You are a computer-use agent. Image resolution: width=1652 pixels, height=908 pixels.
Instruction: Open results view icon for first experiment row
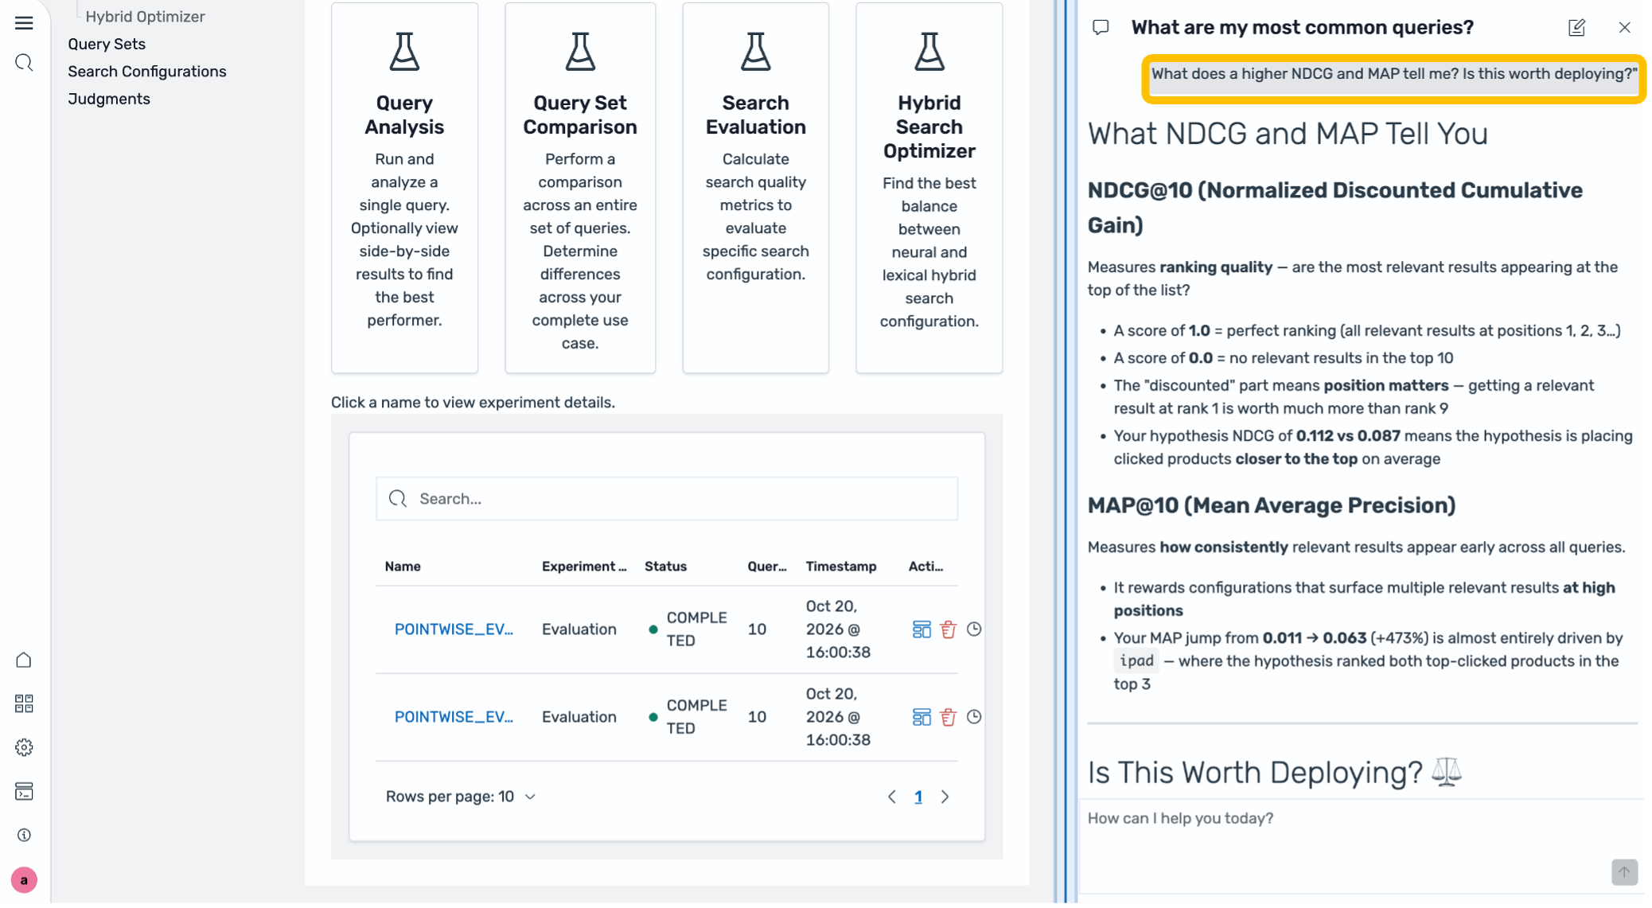tap(921, 630)
